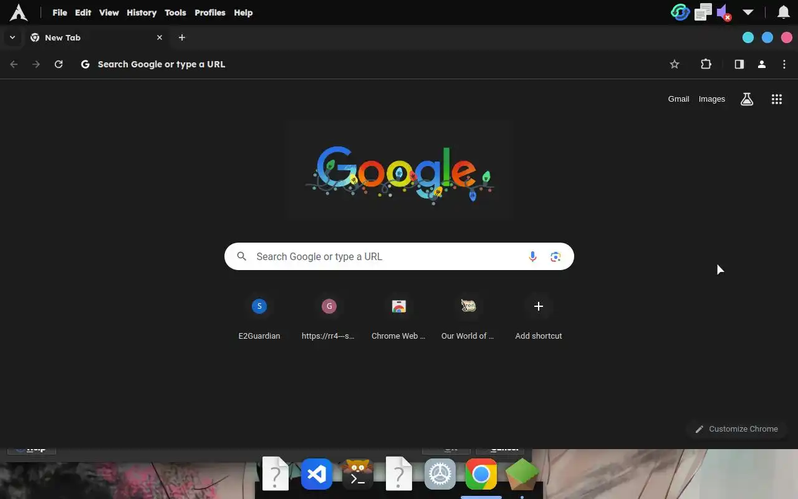Image resolution: width=798 pixels, height=499 pixels.
Task: Launch the cat terminal app from dock
Action: [x=358, y=474]
